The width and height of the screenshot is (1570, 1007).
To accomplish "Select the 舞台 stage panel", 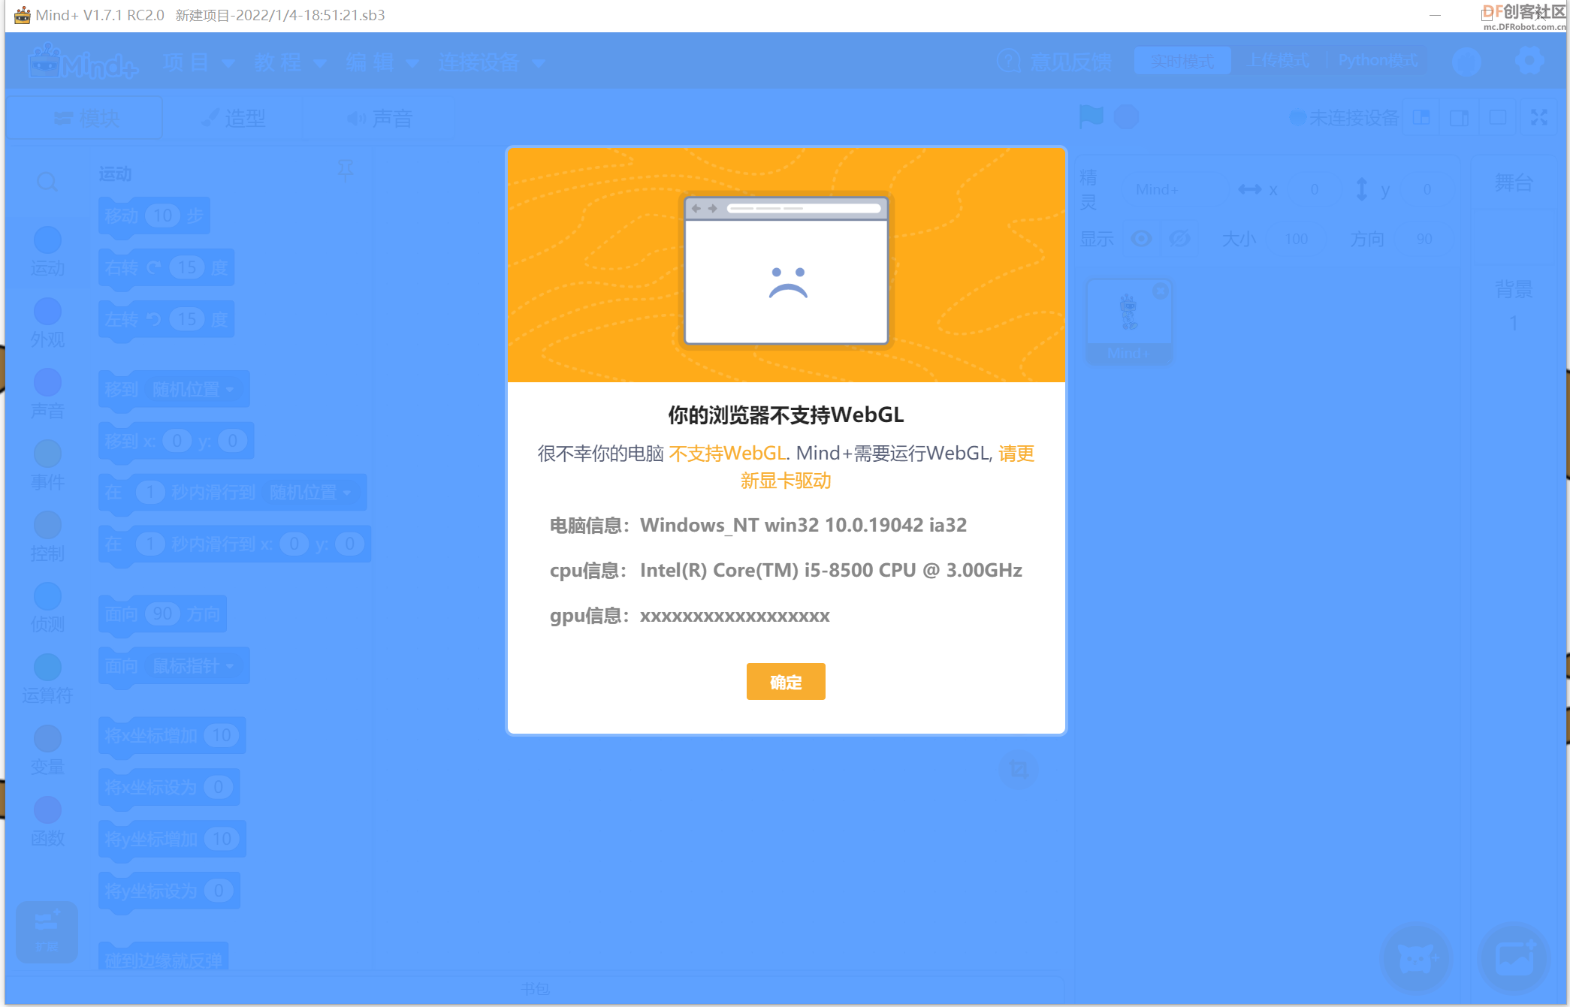I will [x=1513, y=182].
